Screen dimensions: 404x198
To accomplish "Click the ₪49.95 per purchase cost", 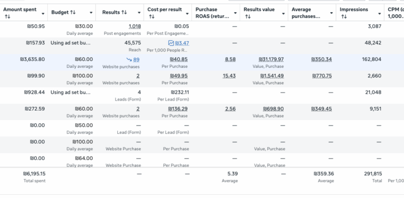I will click(x=178, y=76).
